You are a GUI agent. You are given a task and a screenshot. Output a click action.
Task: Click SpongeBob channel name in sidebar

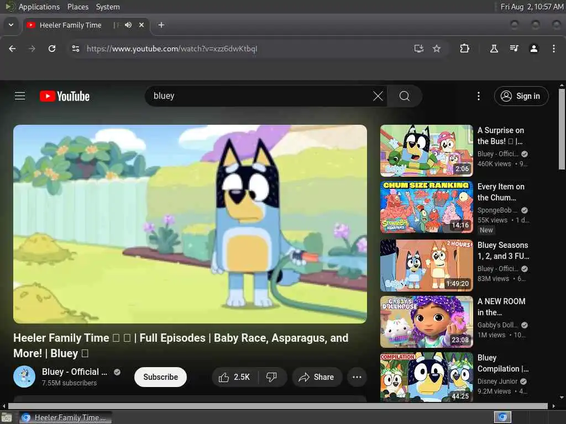[497, 210]
